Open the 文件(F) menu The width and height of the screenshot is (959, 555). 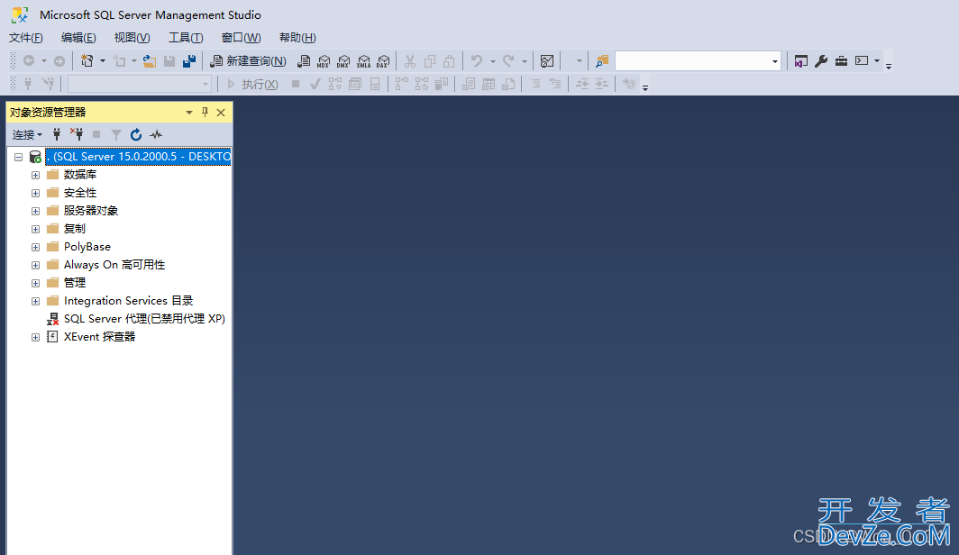[25, 38]
